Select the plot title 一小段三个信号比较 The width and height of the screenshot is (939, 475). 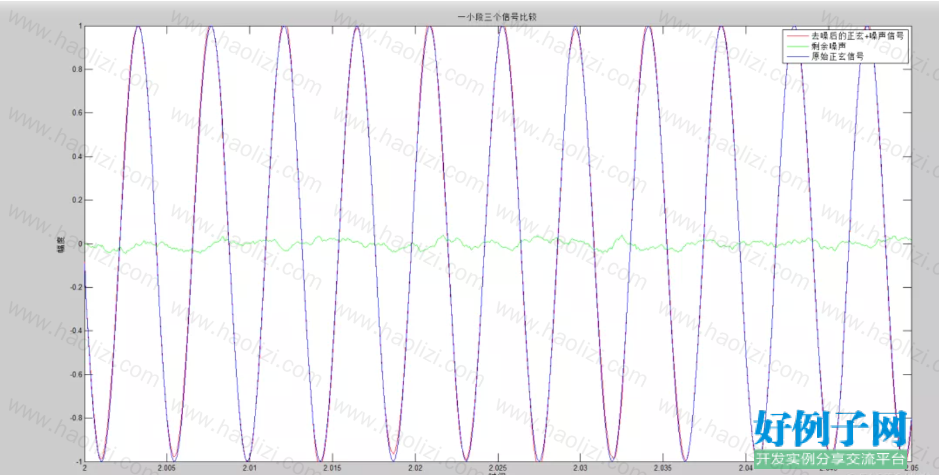[x=496, y=17]
